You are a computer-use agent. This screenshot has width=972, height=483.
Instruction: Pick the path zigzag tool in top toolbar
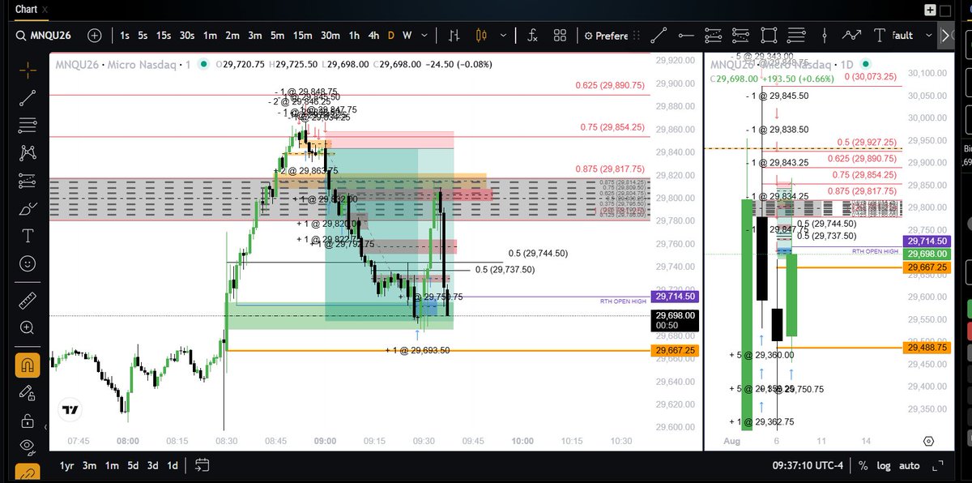click(x=851, y=35)
